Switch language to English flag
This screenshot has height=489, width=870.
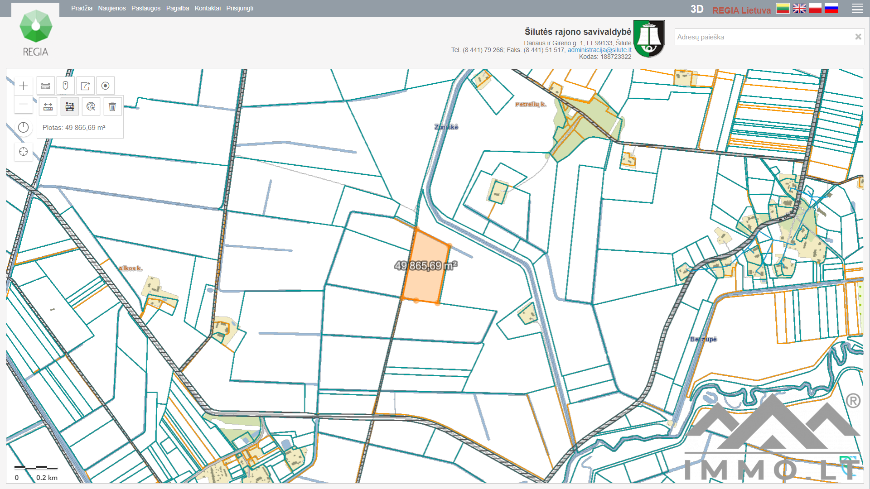(x=799, y=9)
